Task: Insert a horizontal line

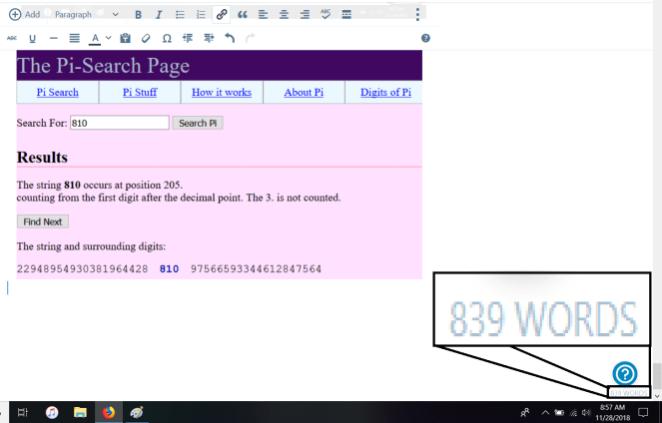Action: tap(53, 38)
